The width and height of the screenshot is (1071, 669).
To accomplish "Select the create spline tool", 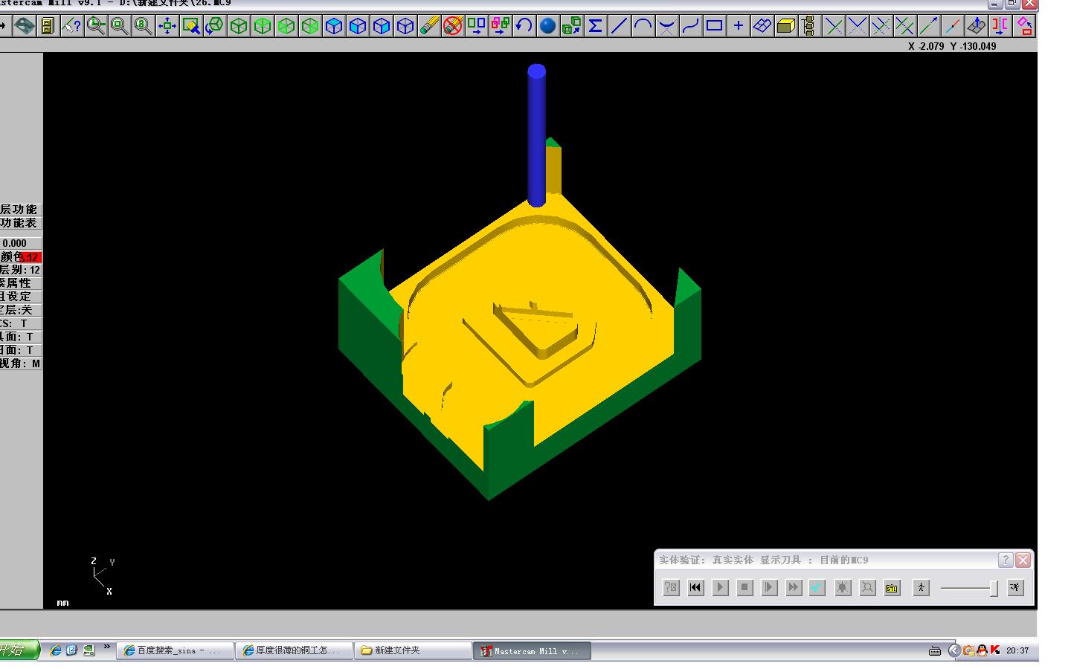I will coord(691,26).
